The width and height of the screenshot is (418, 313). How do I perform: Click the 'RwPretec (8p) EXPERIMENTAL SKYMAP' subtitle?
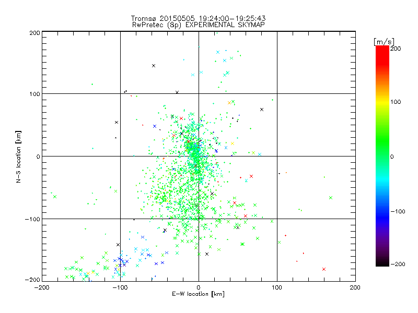pyautogui.click(x=199, y=25)
